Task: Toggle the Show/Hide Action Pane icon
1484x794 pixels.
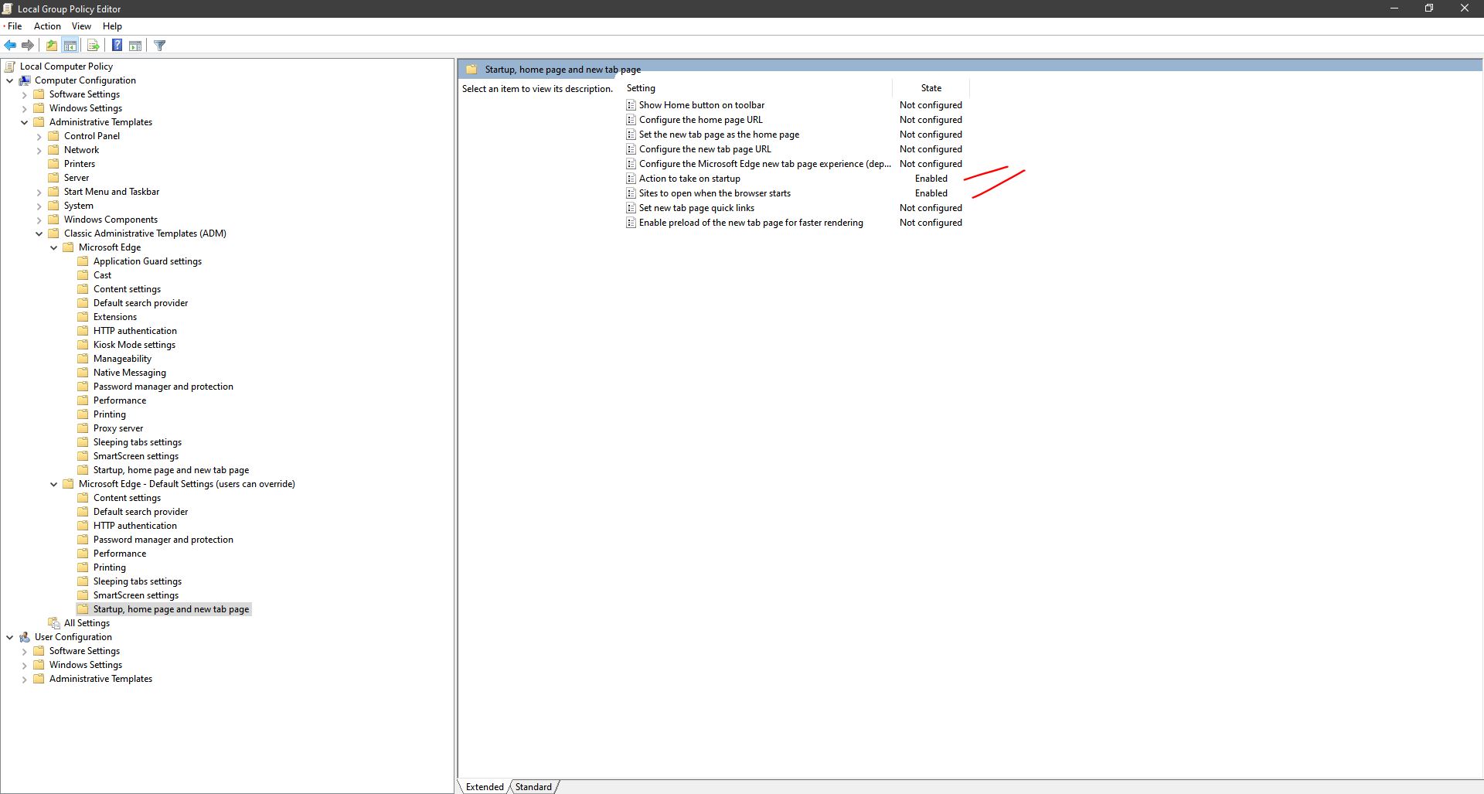Action: click(135, 46)
